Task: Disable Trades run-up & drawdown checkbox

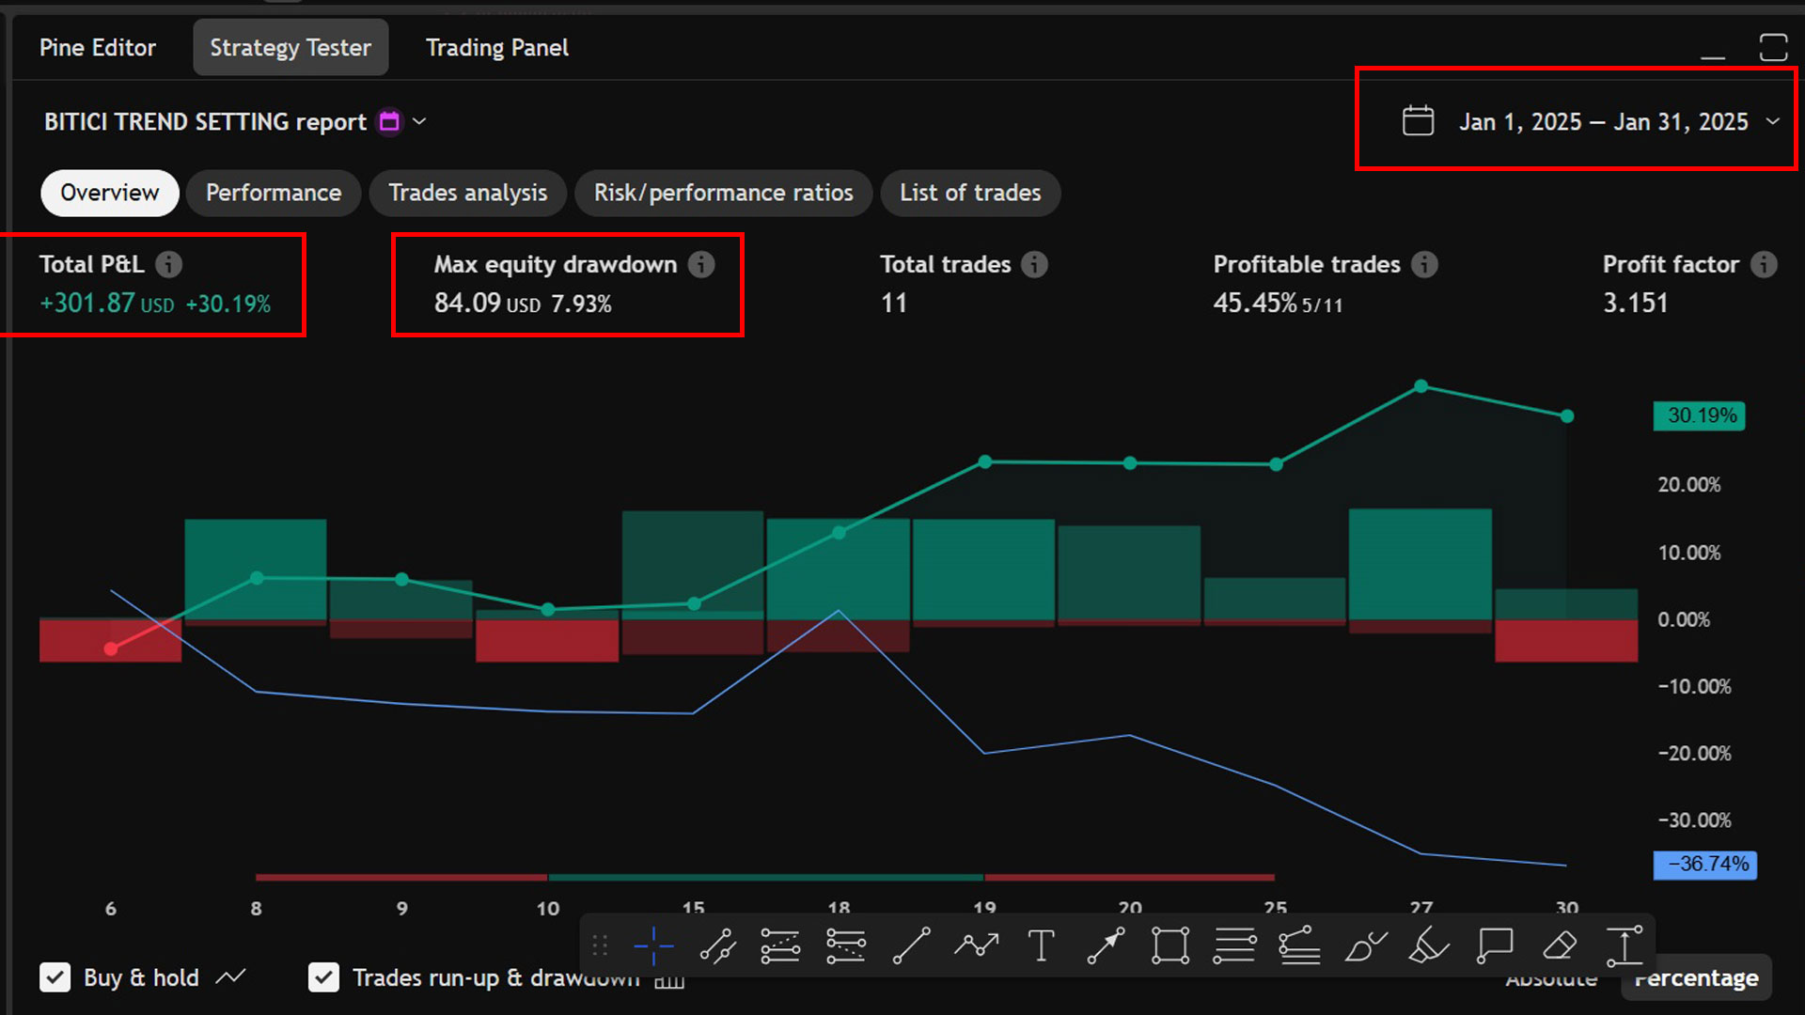Action: (323, 977)
